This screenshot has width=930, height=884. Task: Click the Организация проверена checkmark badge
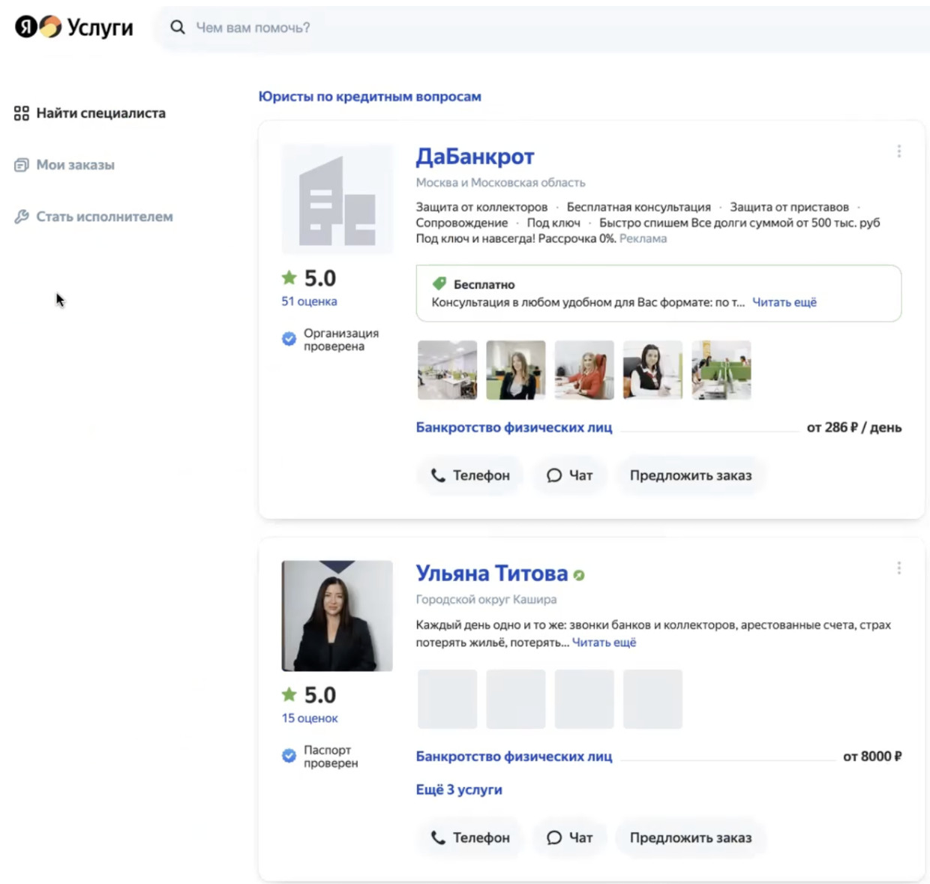tap(289, 339)
